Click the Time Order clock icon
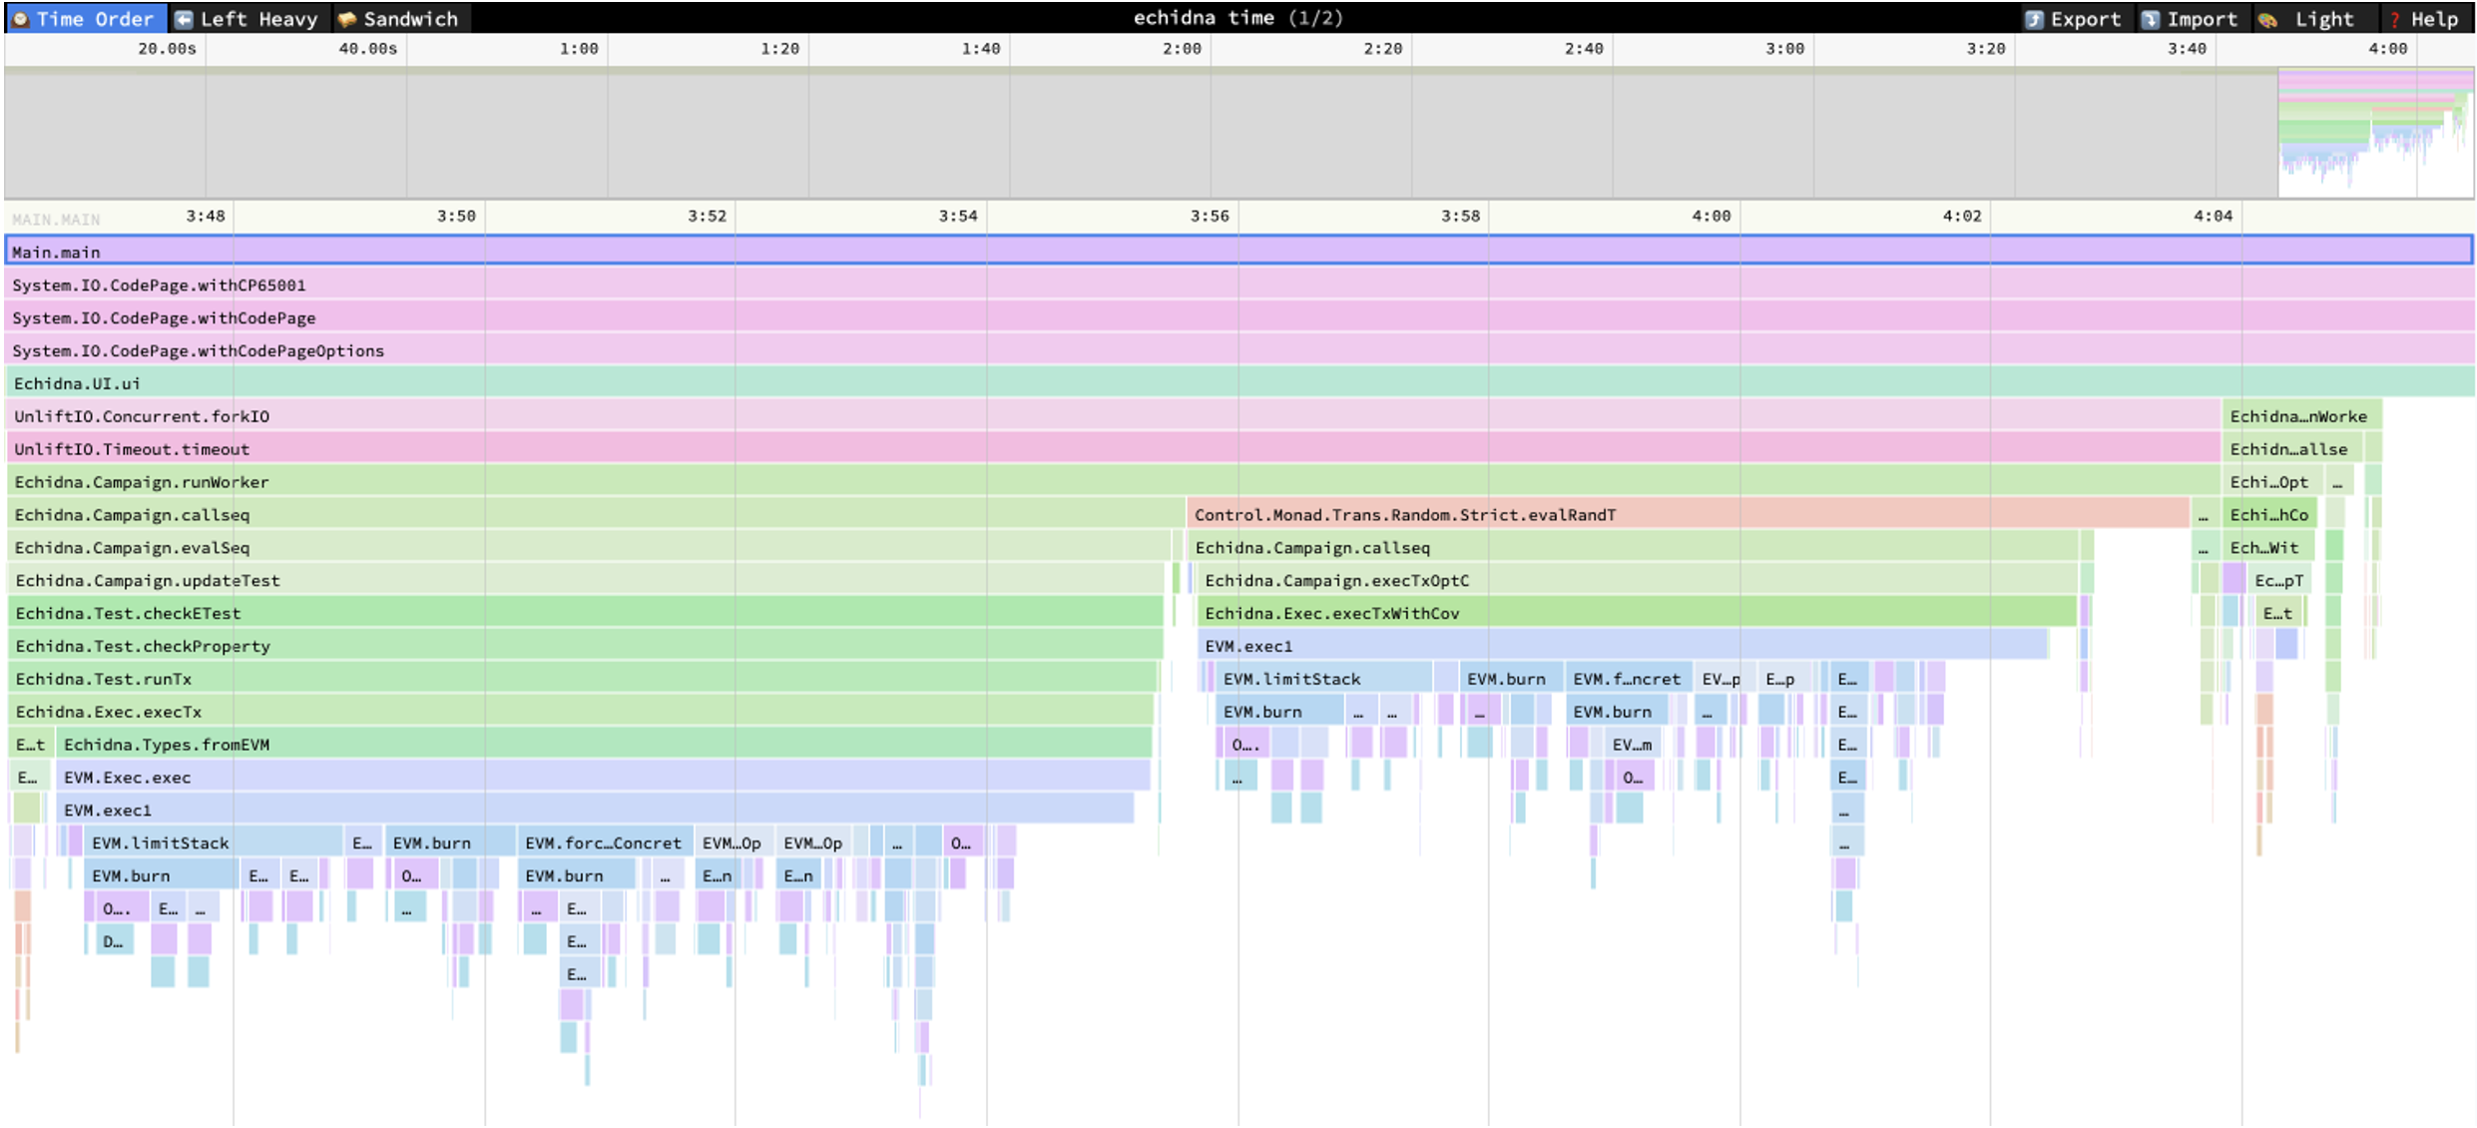The image size is (2477, 1128). pos(20,19)
